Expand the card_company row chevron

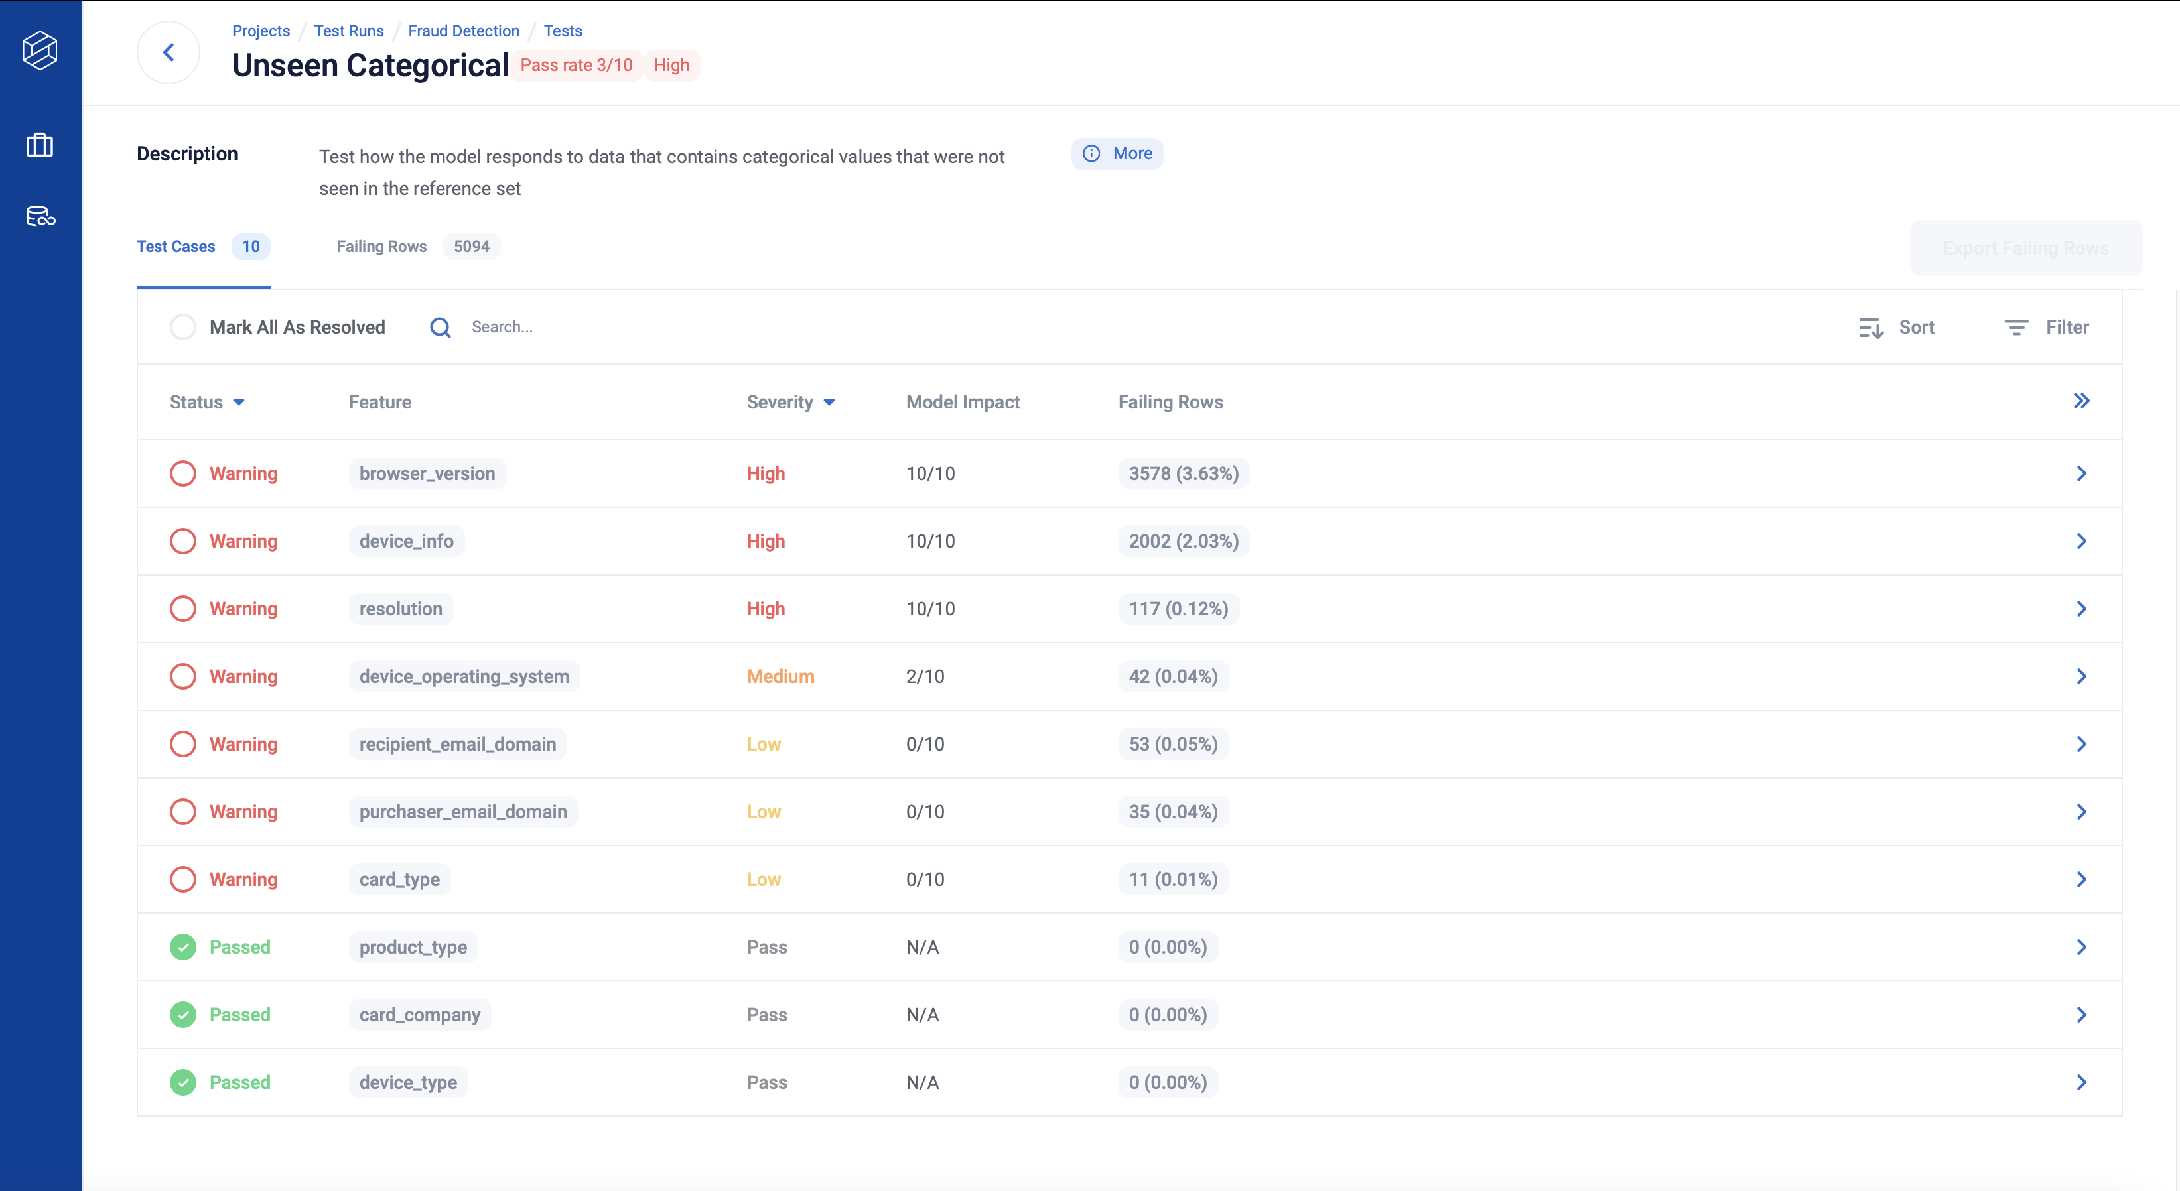pyautogui.click(x=2082, y=1015)
